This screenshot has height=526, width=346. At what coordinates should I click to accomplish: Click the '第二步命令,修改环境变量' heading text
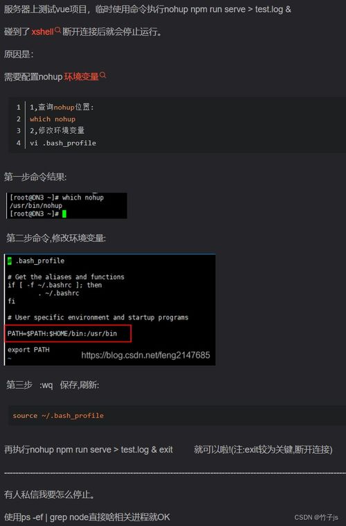click(x=56, y=238)
